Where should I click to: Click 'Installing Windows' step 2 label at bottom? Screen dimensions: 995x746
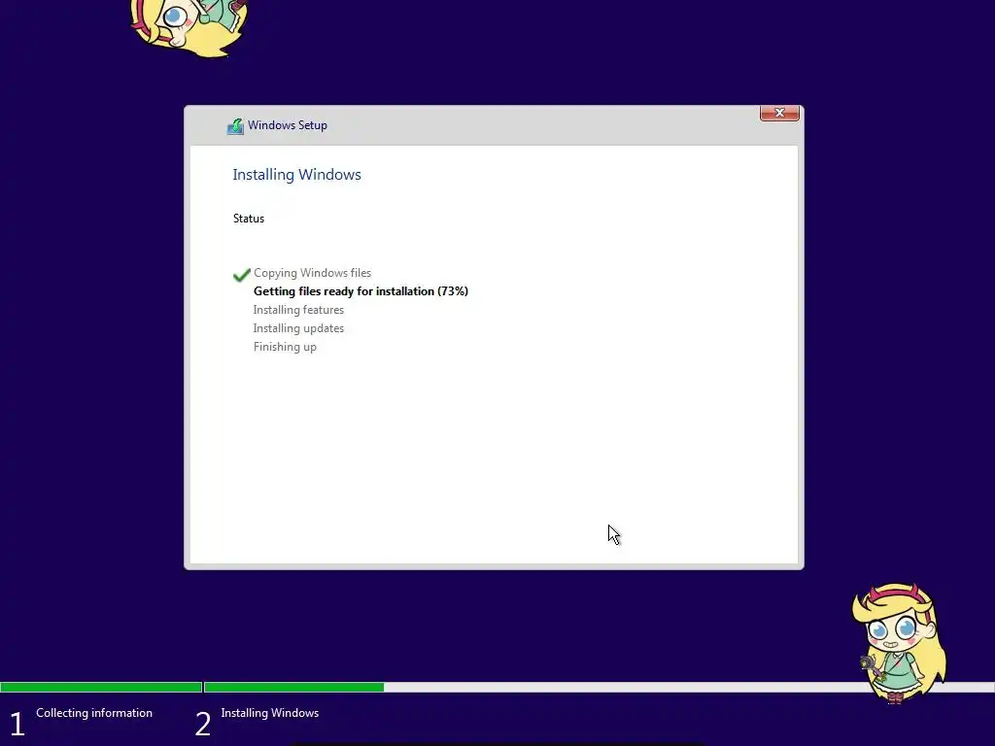pyautogui.click(x=270, y=713)
